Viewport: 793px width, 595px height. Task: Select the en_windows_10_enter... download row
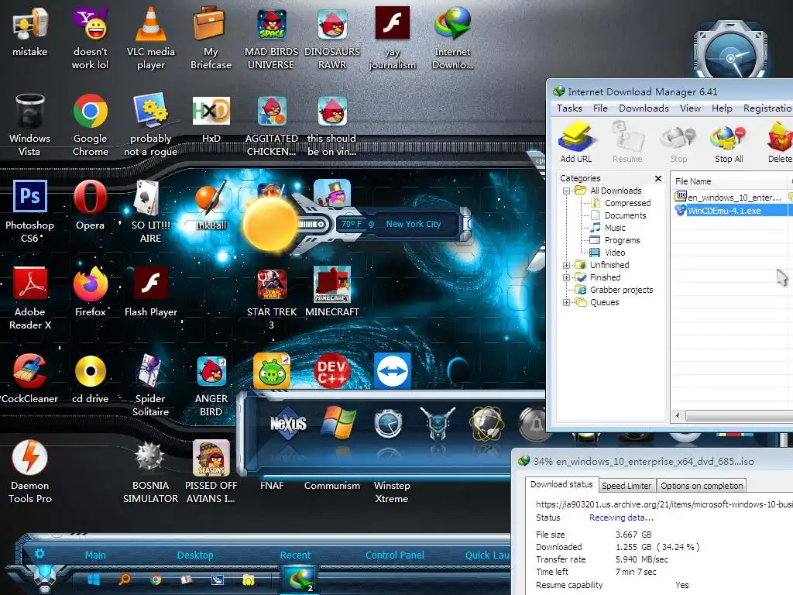click(731, 198)
